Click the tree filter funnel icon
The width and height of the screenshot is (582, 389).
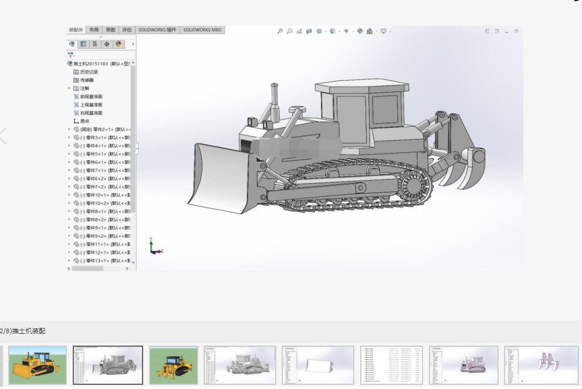coord(70,55)
